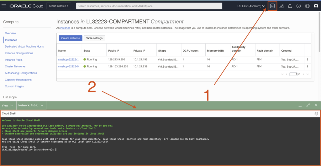Open Cloud Shell settings gear

click(x=316, y=114)
